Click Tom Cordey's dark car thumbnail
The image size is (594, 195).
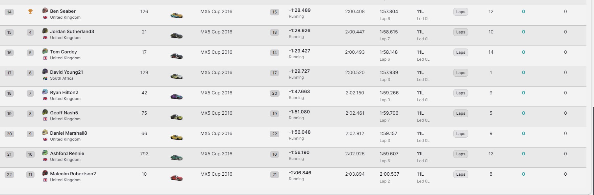(176, 56)
